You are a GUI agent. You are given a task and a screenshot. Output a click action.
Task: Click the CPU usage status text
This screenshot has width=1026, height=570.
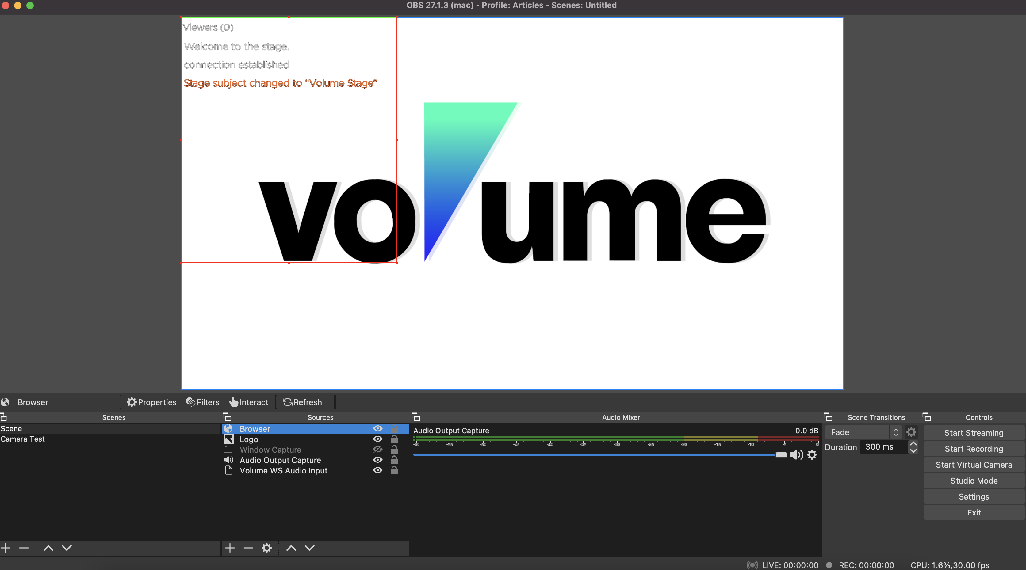(950, 565)
